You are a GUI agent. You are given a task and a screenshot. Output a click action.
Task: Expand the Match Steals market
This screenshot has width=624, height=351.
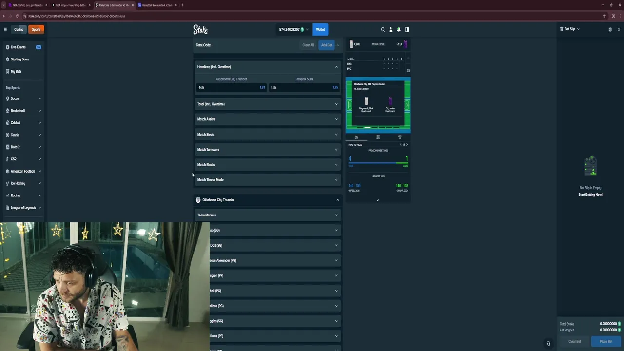click(268, 134)
